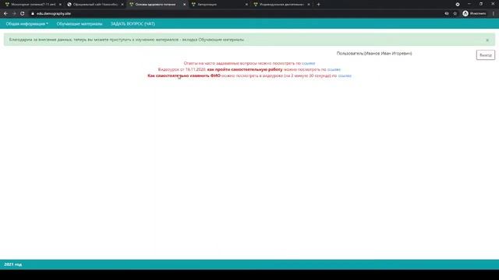Open the video lesson 16.11.2020 ссылке link
This screenshot has width=499, height=280.
pos(334,69)
